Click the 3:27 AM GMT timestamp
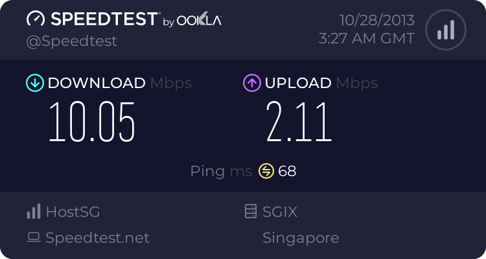Viewport: 486px width, 259px height. tap(367, 39)
